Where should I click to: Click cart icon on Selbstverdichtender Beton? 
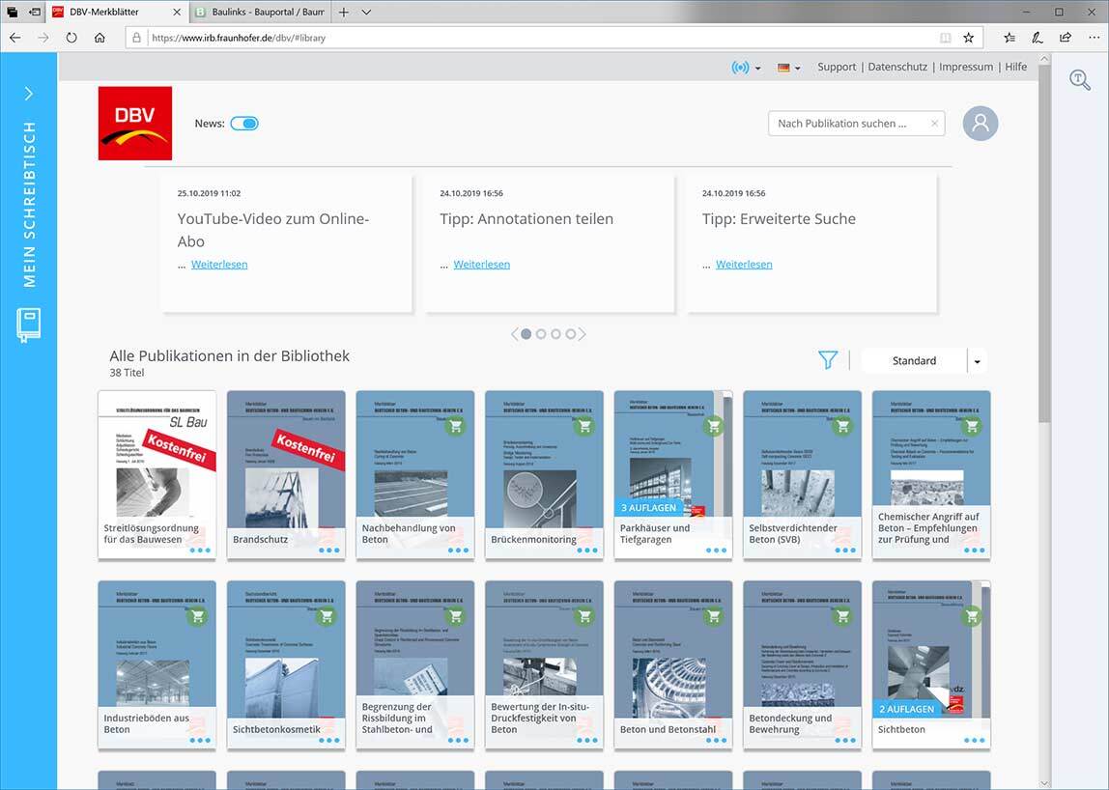(842, 427)
